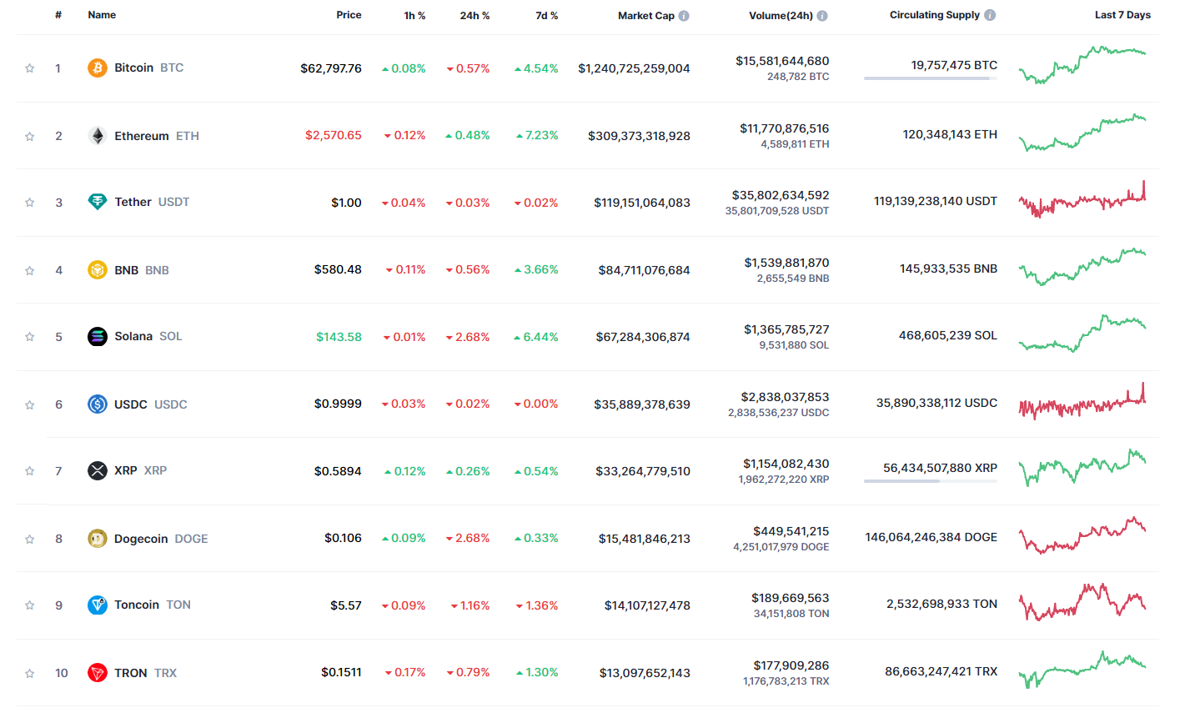Toggle the Solana watchlist star
1190x708 pixels.
click(x=30, y=337)
